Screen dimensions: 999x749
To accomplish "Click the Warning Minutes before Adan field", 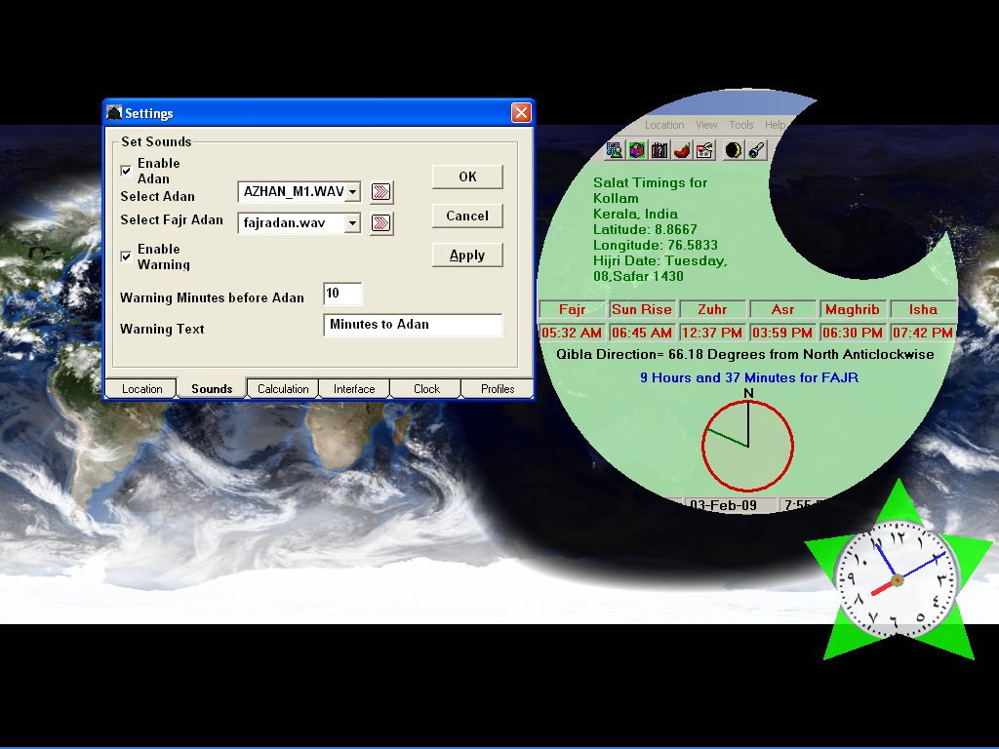I will tap(342, 294).
